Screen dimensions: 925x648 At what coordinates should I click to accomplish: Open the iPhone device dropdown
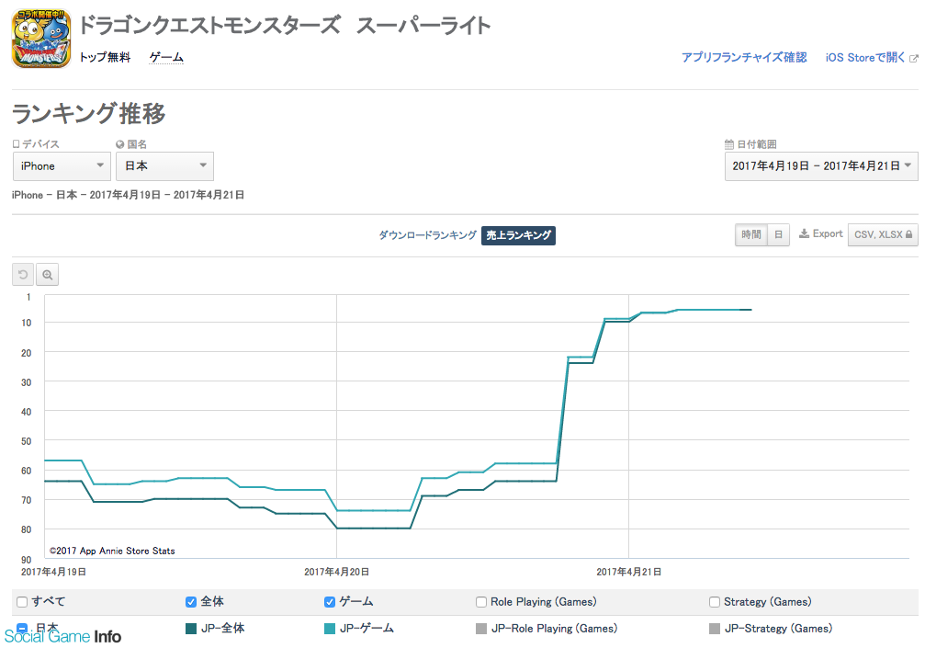[x=62, y=166]
